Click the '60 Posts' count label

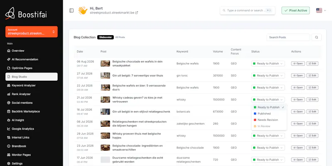point(120,37)
